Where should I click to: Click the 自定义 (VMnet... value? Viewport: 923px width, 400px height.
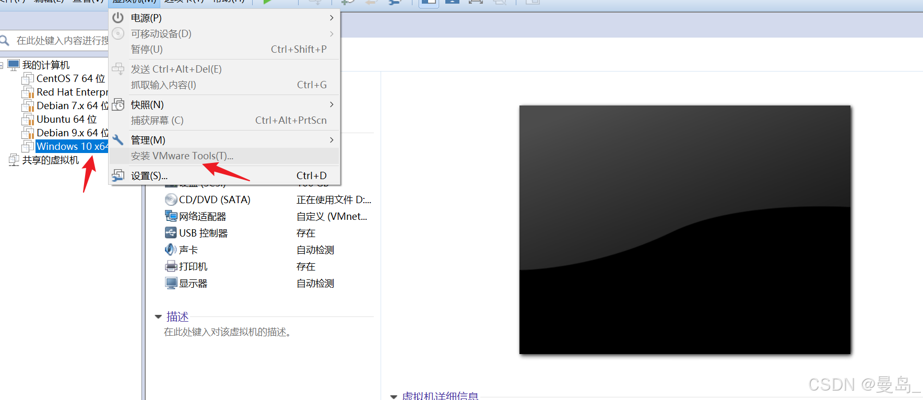pos(332,216)
